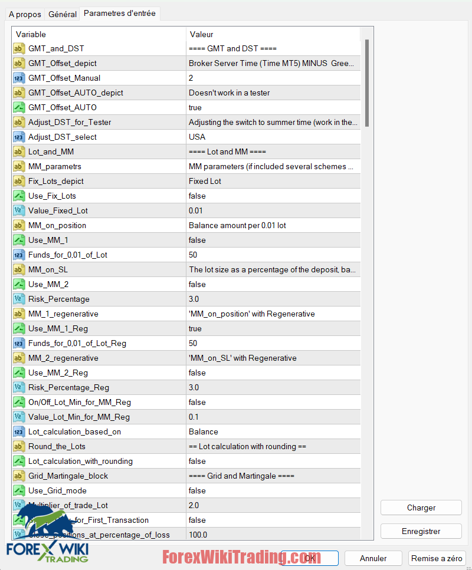
Task: Click the double icon beside Risk_Percentage
Action: (19, 299)
